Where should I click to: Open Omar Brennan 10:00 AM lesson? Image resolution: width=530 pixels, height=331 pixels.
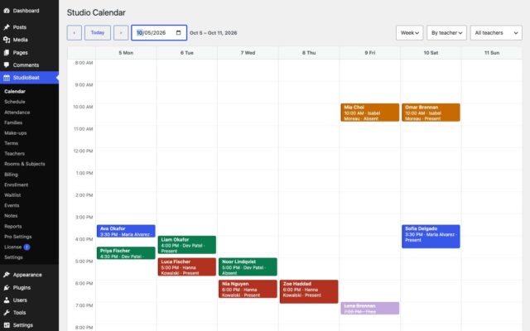tap(431, 113)
